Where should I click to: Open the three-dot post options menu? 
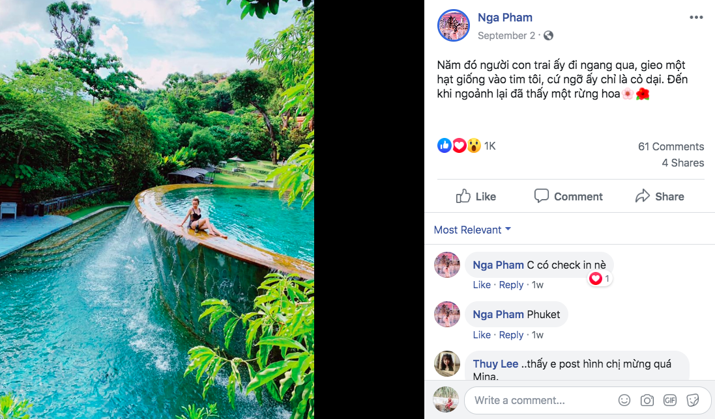(696, 18)
